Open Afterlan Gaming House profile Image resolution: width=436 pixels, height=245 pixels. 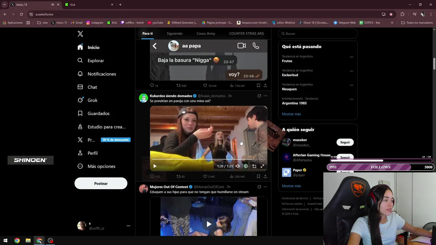point(312,155)
